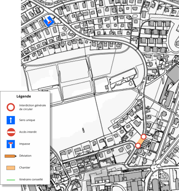Click the "Interdiction générale de circuler" label
This screenshot has width=179, height=191.
(32, 107)
